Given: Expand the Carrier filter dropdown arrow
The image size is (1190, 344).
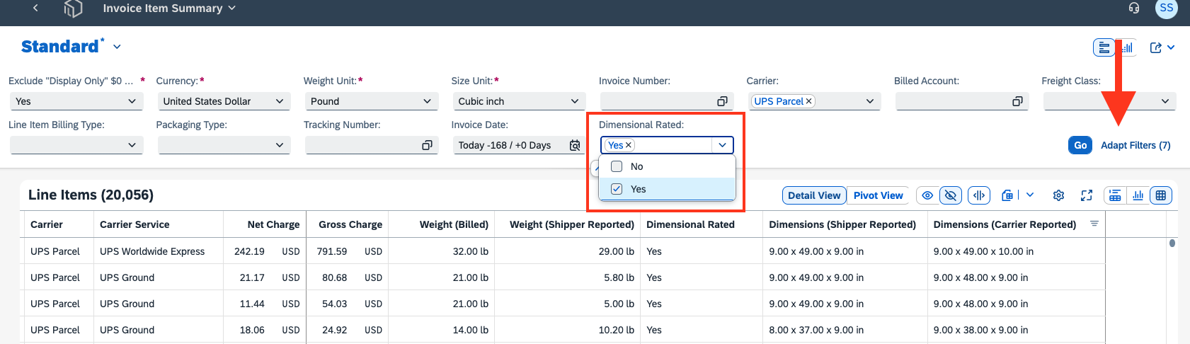Looking at the screenshot, I should pyautogui.click(x=870, y=101).
